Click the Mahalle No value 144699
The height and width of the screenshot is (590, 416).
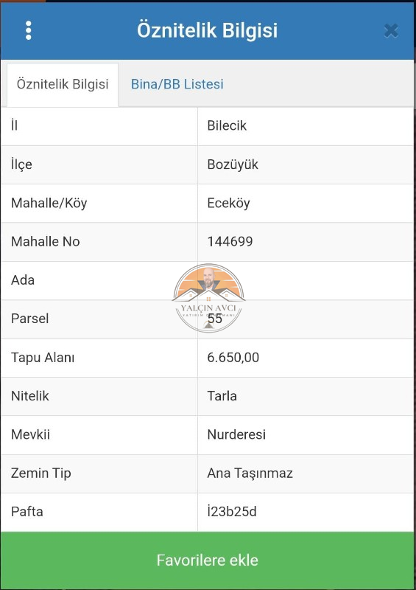(230, 242)
